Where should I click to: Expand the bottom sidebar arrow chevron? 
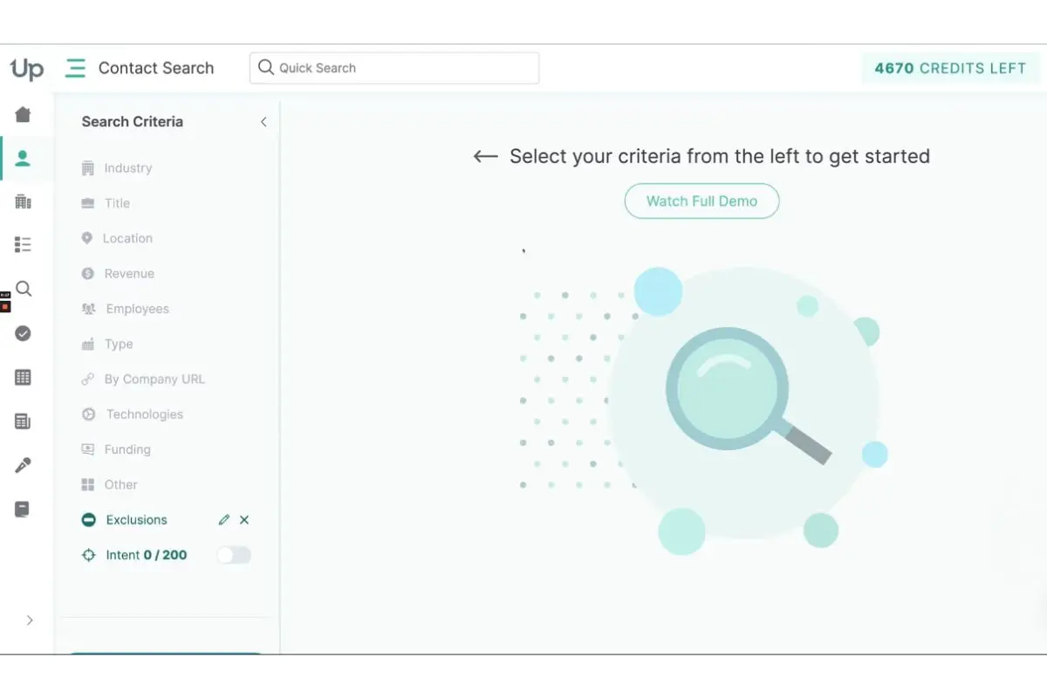[x=30, y=619]
